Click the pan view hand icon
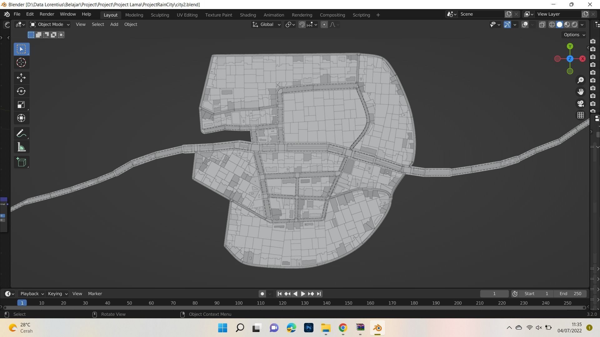This screenshot has width=600, height=337. 581,92
